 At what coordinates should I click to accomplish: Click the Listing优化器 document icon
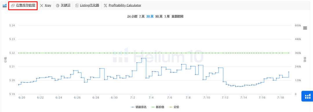(77, 5)
